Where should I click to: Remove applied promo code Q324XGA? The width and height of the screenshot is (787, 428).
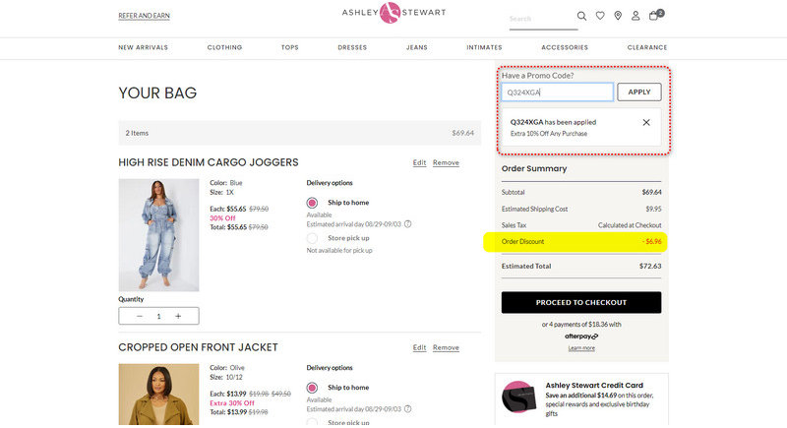coord(646,122)
